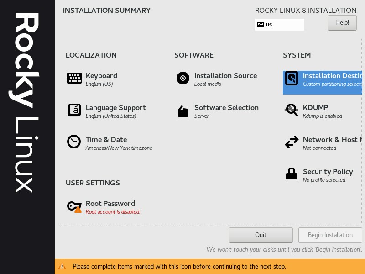Click the Security Policy lock icon
This screenshot has width=365, height=274.
tap(292, 174)
